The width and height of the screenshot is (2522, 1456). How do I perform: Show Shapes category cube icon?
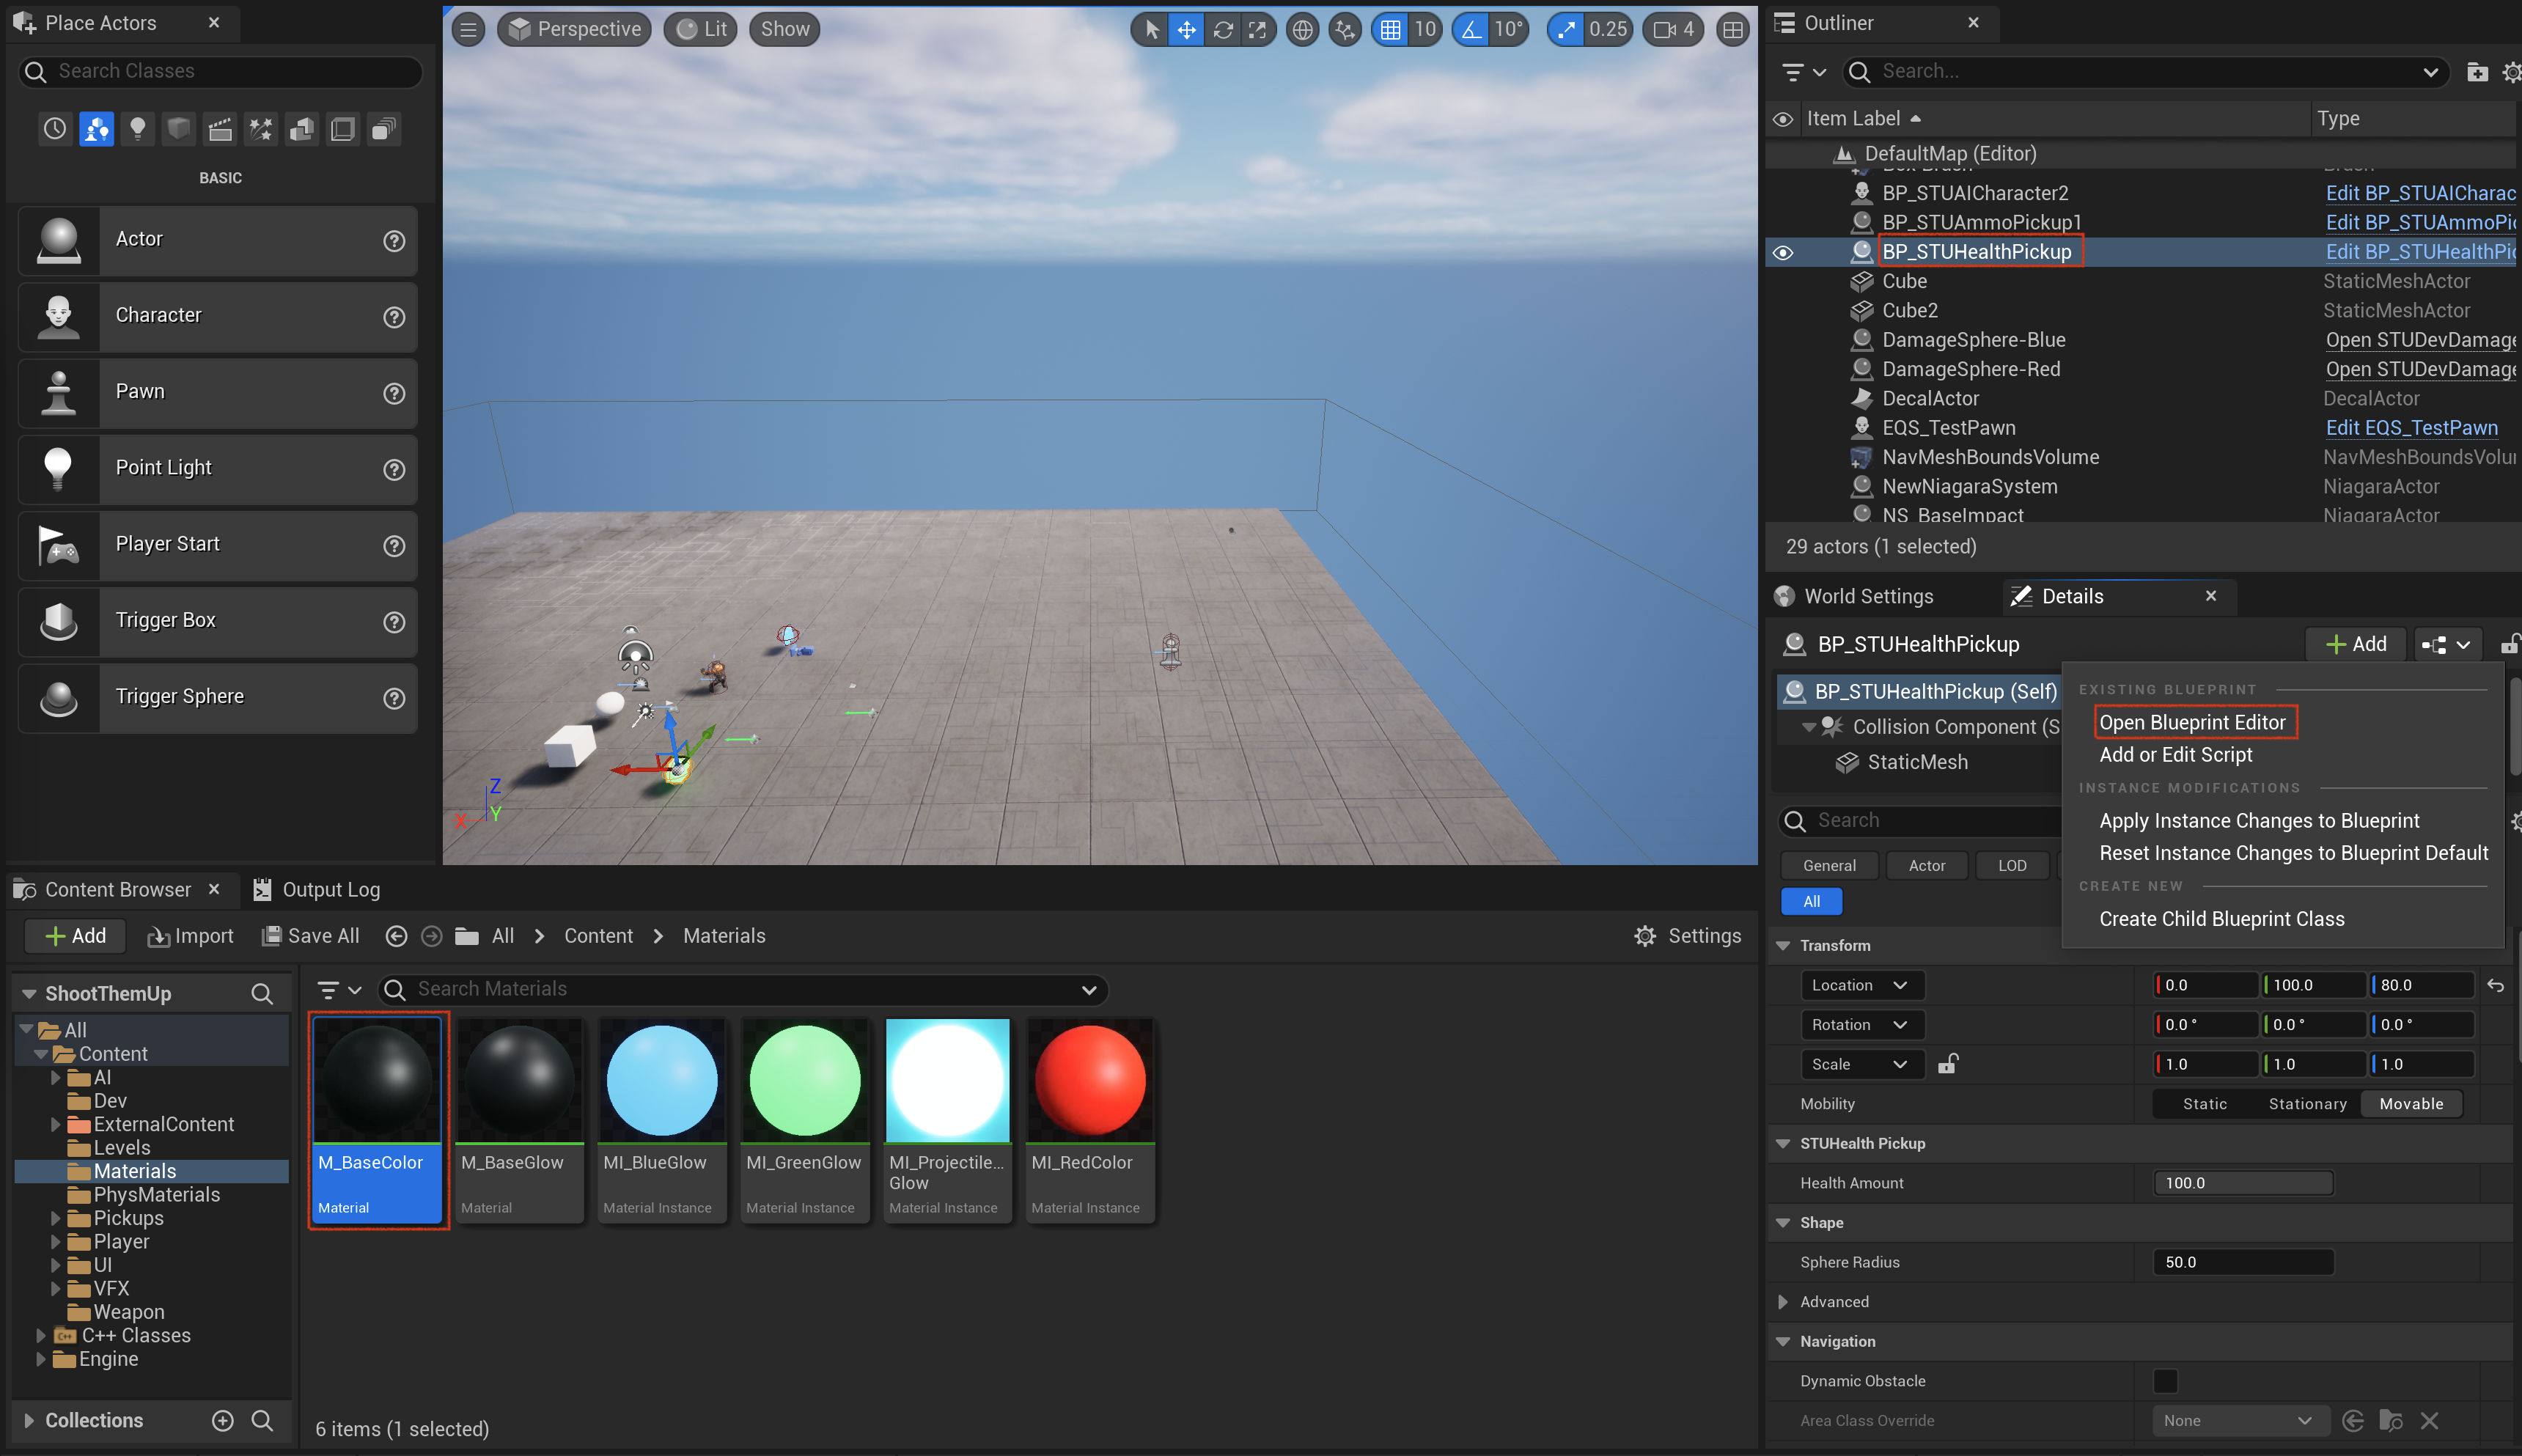click(179, 129)
